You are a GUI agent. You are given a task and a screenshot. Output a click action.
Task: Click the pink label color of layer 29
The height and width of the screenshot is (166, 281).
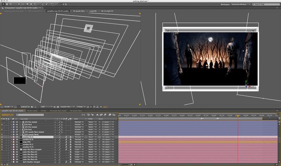point(14,137)
